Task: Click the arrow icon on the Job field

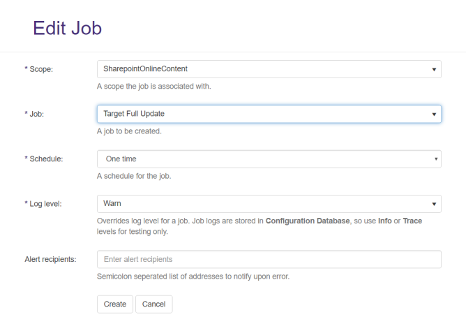Action: point(434,115)
